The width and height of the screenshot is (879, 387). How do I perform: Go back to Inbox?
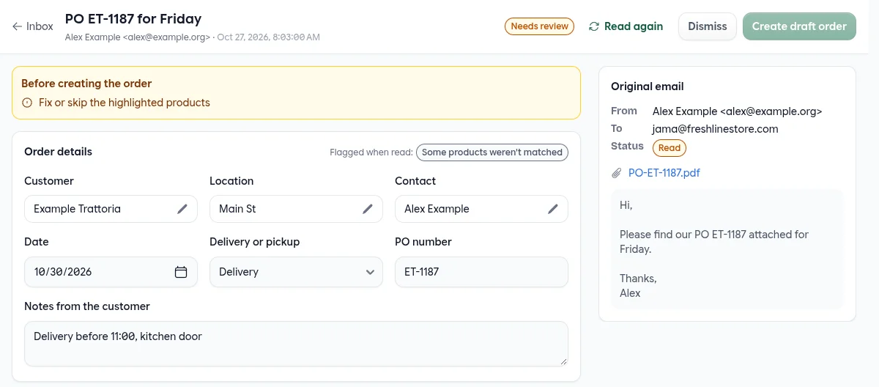point(33,26)
